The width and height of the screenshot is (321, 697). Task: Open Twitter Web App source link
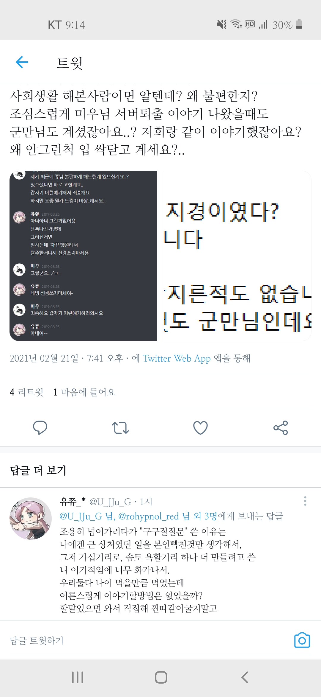point(177,358)
